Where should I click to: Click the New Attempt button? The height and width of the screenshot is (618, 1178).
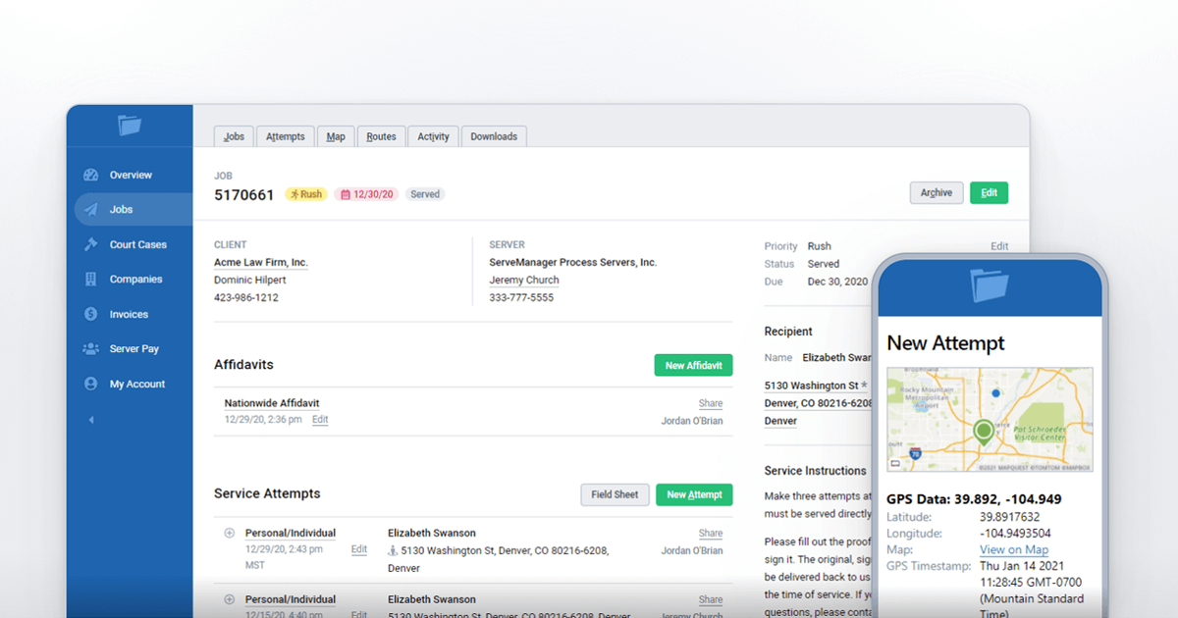(694, 494)
